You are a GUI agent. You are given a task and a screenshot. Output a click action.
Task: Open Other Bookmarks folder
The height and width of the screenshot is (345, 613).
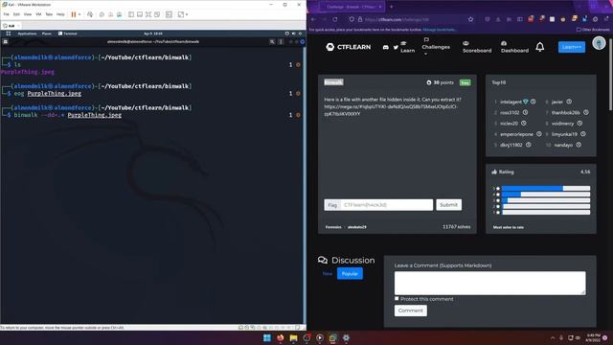tap(593, 30)
